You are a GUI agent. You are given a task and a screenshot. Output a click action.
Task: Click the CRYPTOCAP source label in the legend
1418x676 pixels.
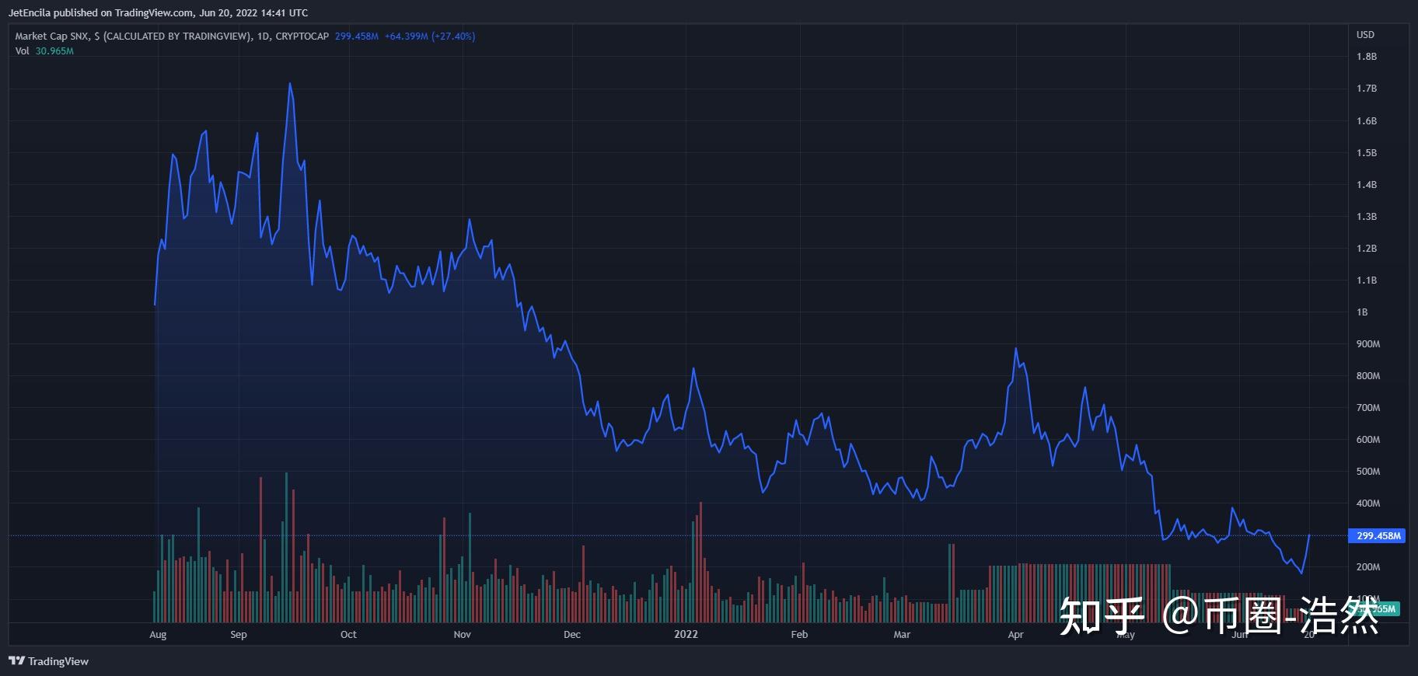tap(302, 37)
